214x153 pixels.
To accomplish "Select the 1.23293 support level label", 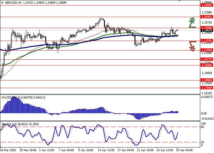I will 207,41.
